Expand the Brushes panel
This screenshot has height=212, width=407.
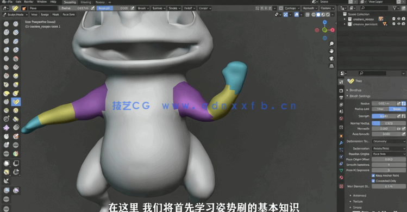[x=355, y=90]
